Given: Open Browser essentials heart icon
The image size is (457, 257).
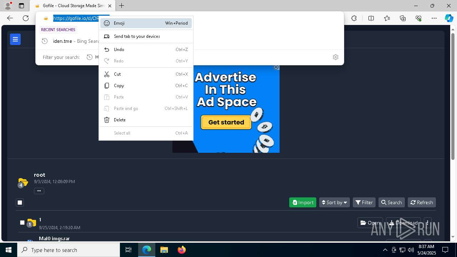Looking at the screenshot, I should point(418,18).
